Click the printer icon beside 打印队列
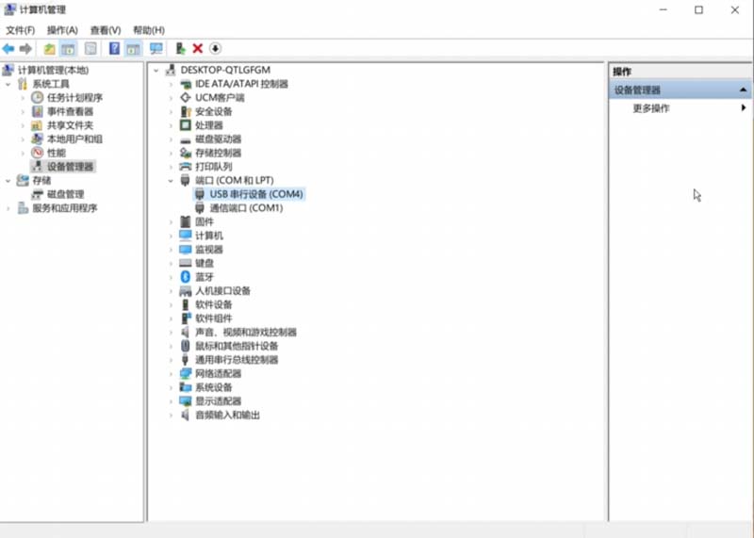Screen dimensions: 754x538 tap(185, 167)
